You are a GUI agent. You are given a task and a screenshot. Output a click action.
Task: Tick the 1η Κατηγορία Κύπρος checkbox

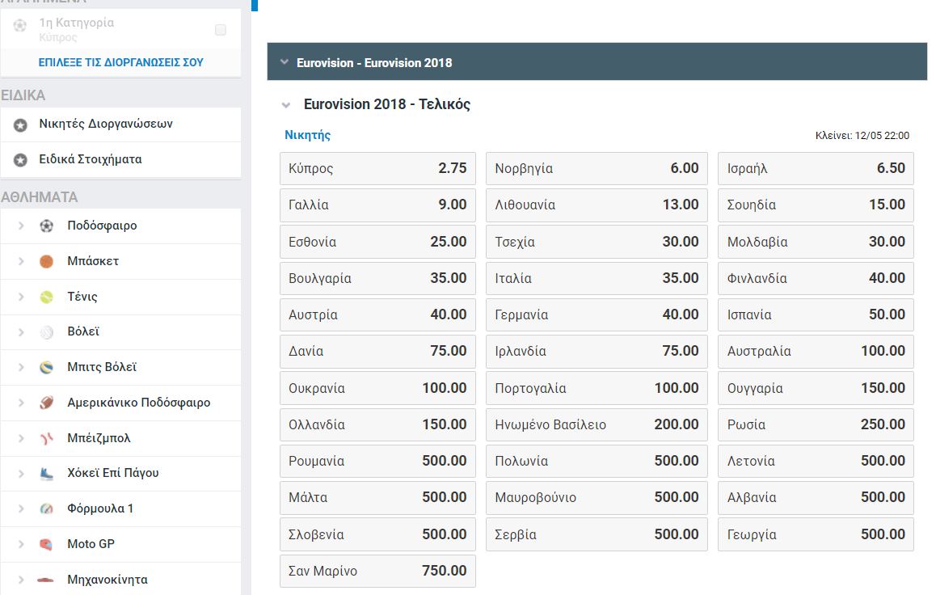tap(221, 29)
